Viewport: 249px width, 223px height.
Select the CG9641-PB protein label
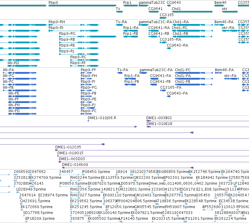pos(160,82)
